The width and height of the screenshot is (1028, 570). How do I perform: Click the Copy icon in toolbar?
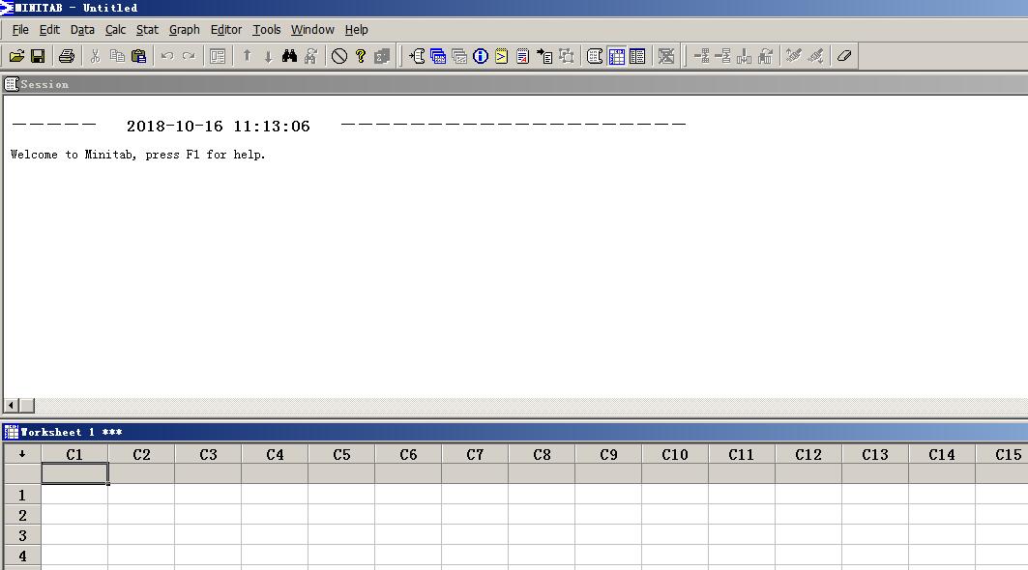click(x=117, y=56)
